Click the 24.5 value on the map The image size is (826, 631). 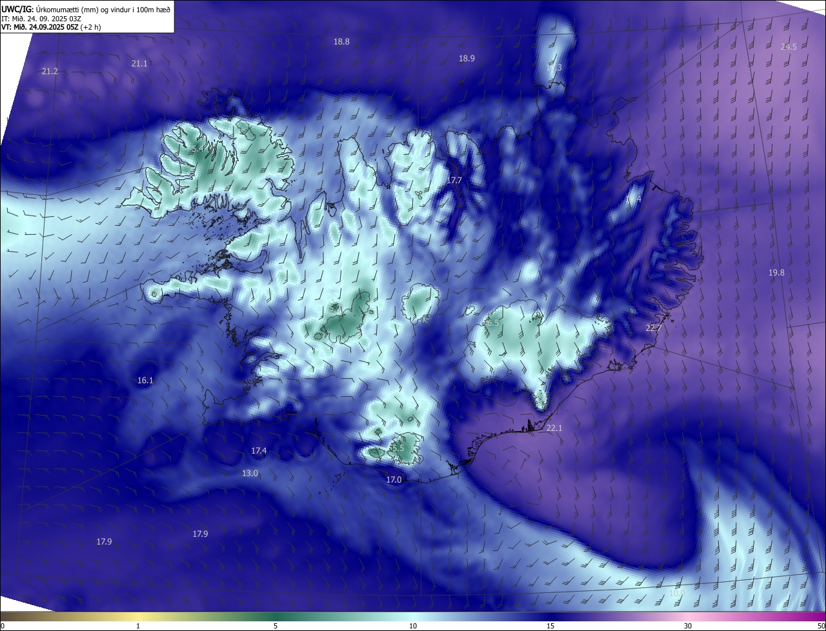coord(789,46)
